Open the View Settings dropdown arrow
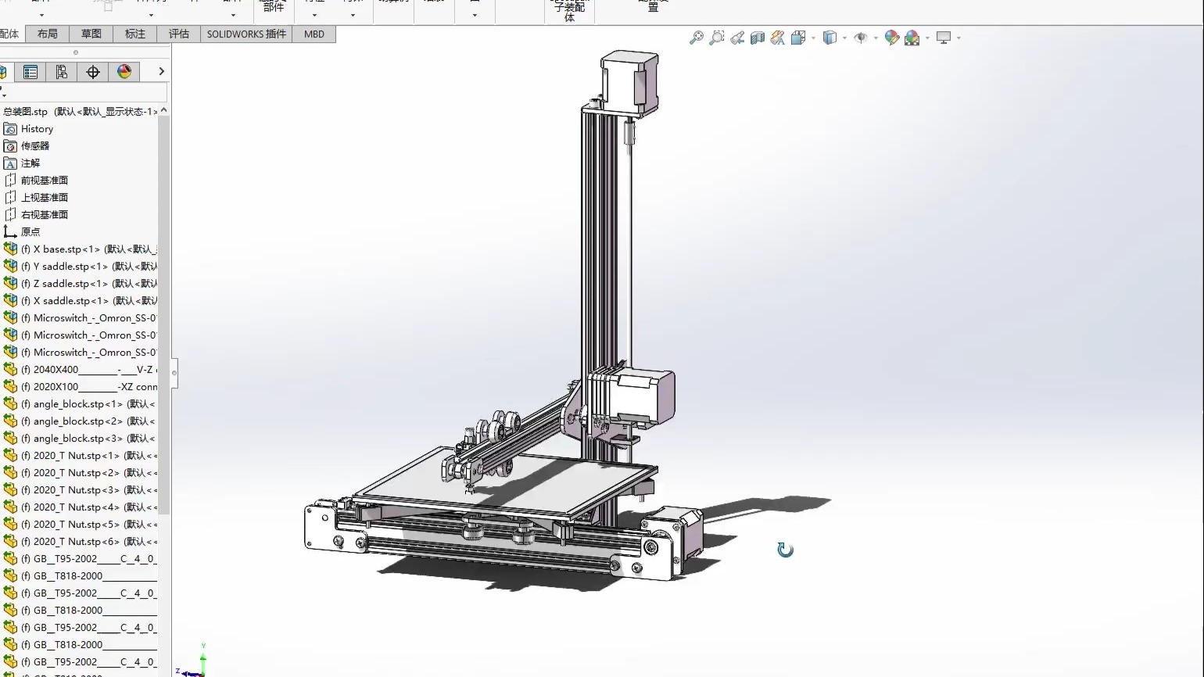The image size is (1204, 677). tap(959, 38)
